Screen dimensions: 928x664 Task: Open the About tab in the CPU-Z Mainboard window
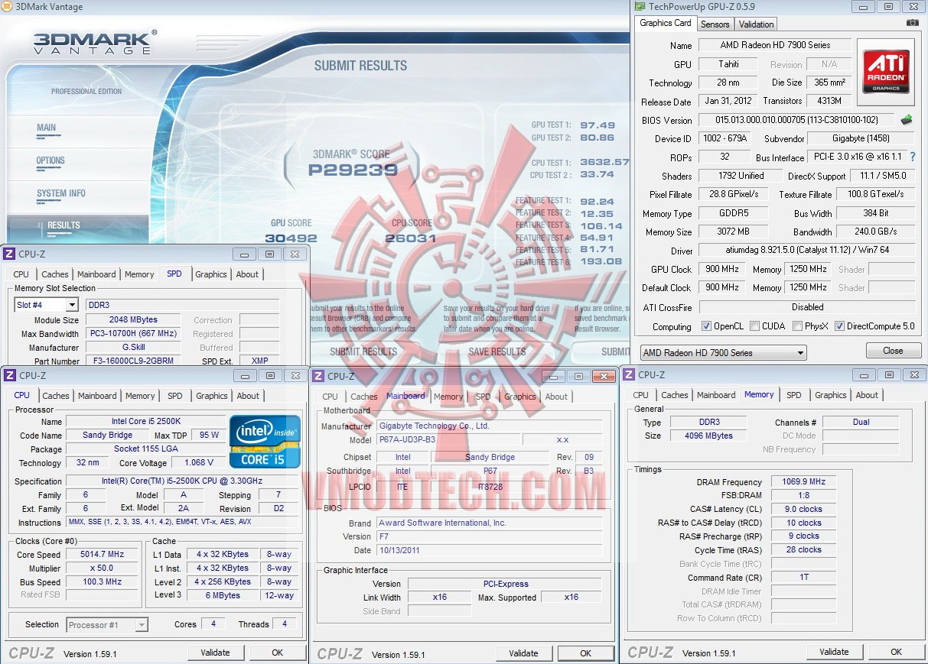[556, 397]
